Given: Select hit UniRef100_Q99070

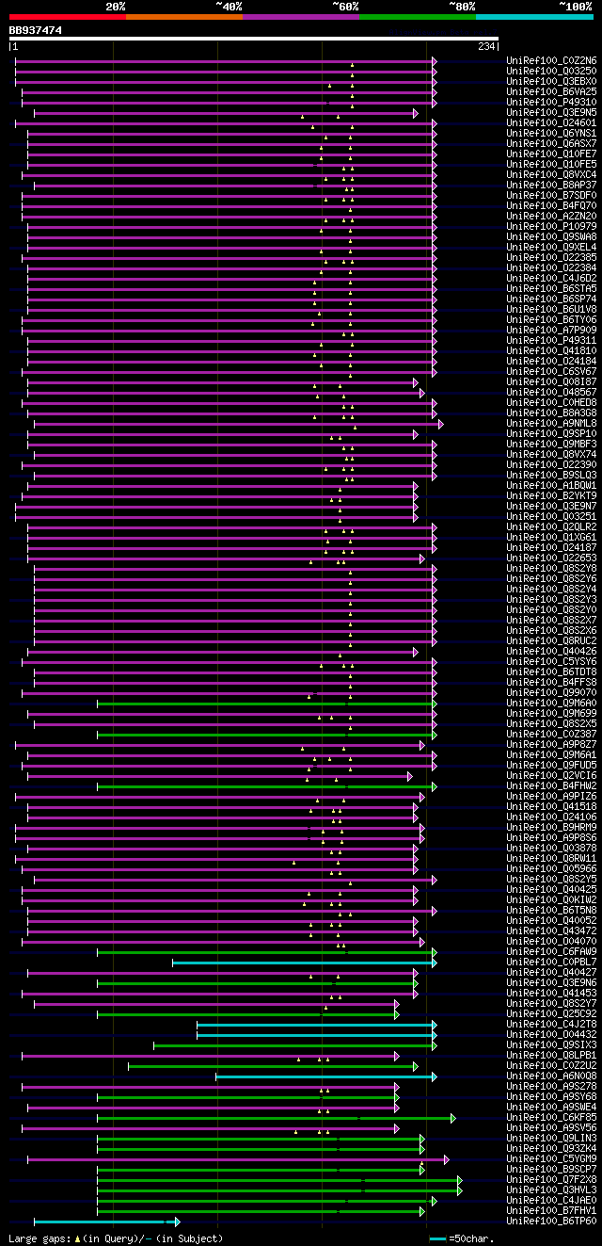Looking at the screenshot, I should point(551,692).
